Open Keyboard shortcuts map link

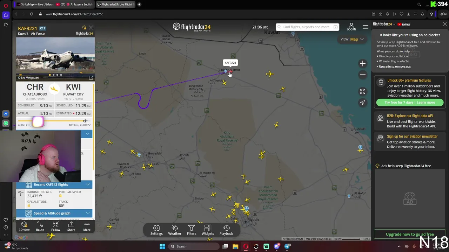tap(293, 239)
